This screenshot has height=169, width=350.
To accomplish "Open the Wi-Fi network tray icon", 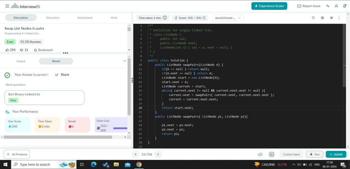I will click(x=310, y=164).
